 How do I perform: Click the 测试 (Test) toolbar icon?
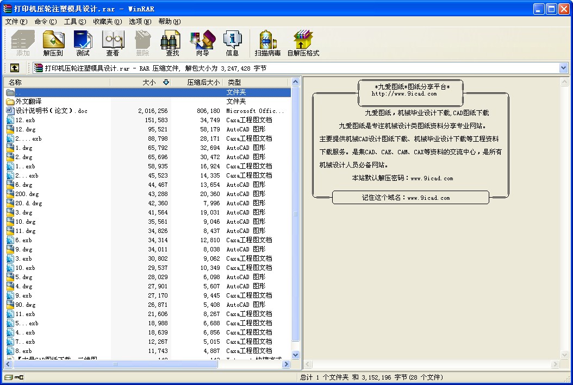(83, 43)
